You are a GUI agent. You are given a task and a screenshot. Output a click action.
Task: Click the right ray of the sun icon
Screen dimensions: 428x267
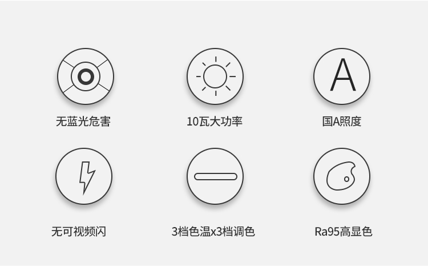pyautogui.click(x=233, y=76)
